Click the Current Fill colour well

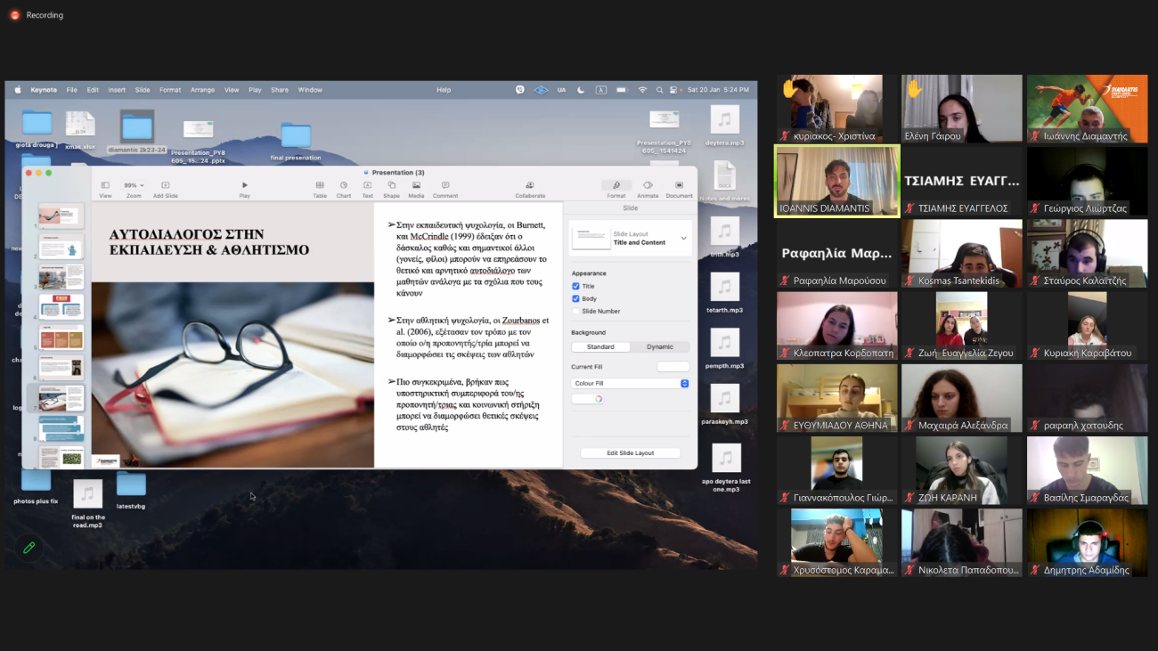point(673,367)
